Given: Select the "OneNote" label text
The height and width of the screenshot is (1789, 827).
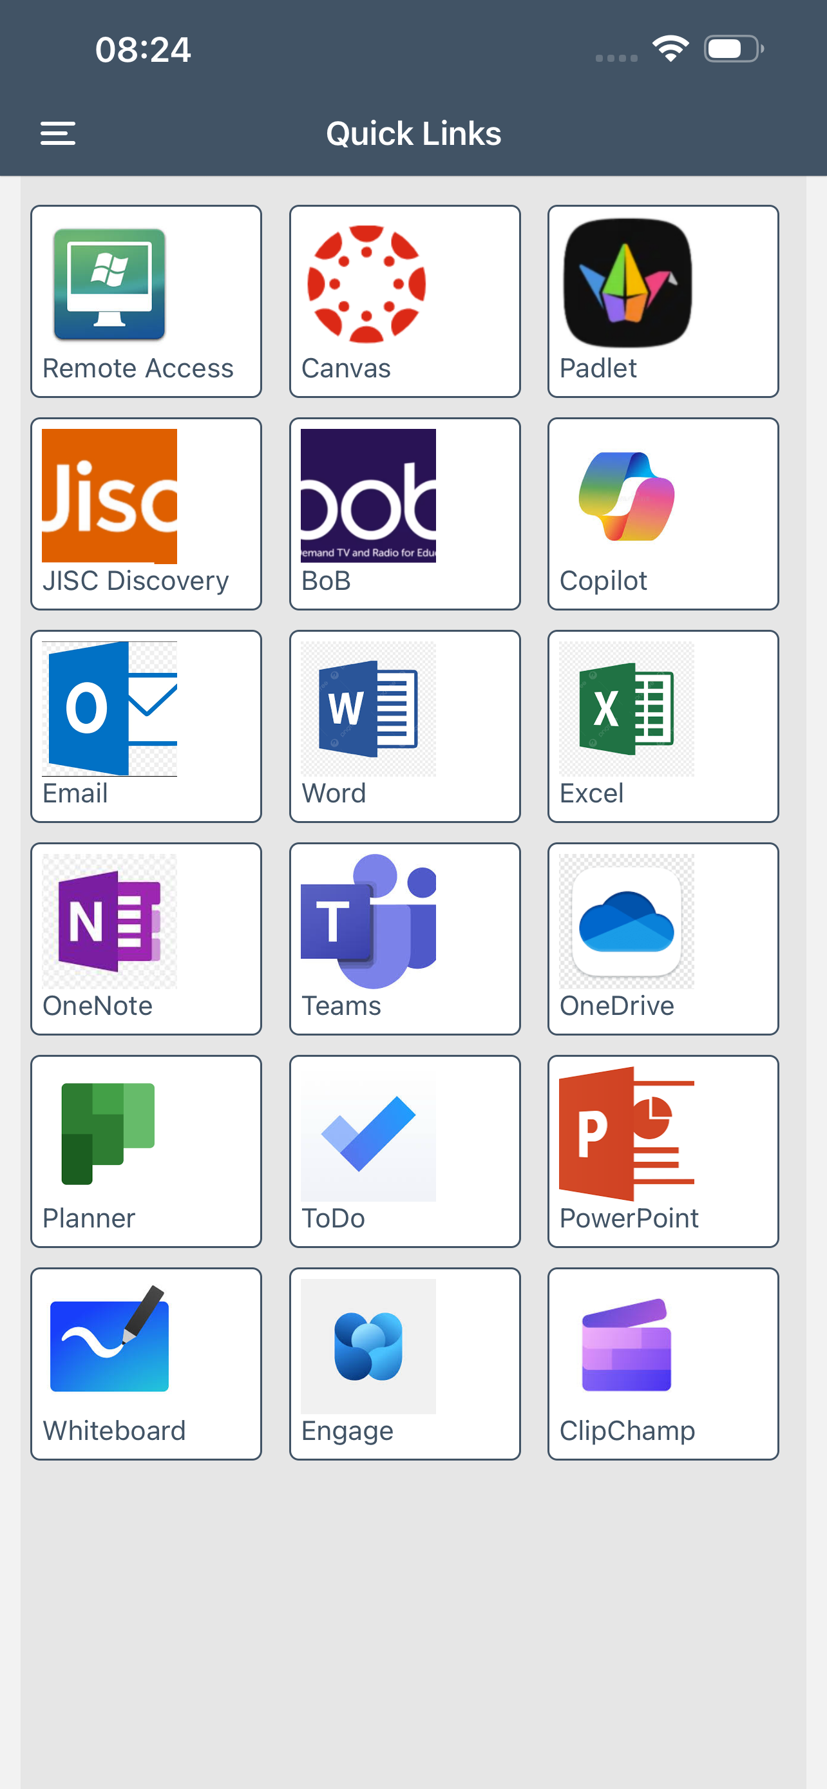Looking at the screenshot, I should pyautogui.click(x=97, y=1006).
